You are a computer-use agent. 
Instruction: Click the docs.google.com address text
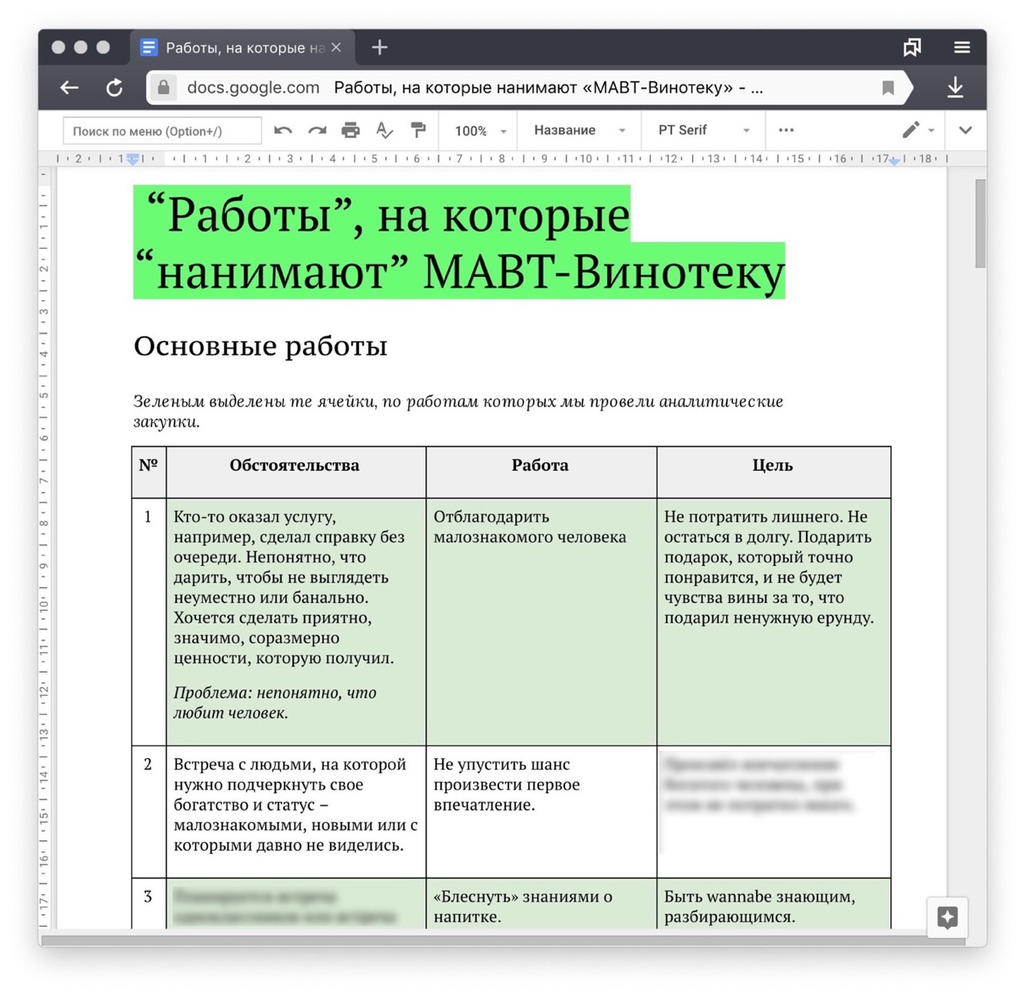253,88
